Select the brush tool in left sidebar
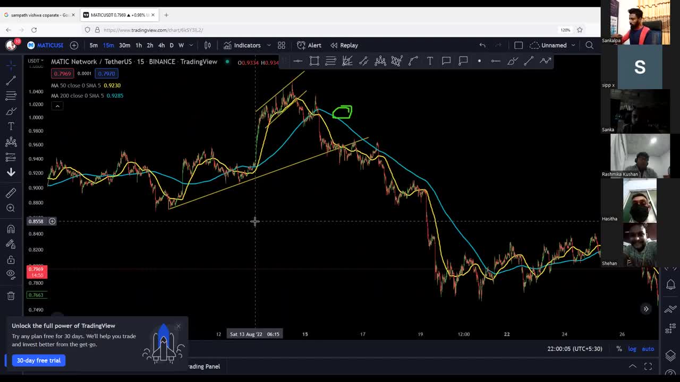 (11, 111)
